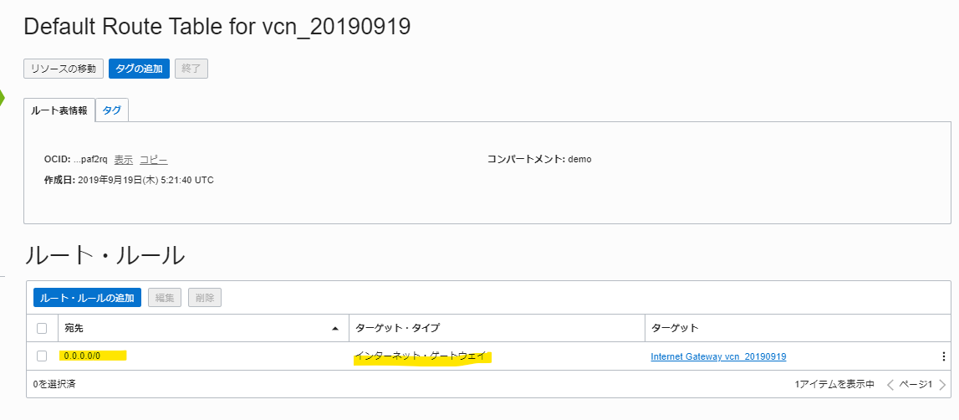Go to the next page chevron

(x=942, y=385)
